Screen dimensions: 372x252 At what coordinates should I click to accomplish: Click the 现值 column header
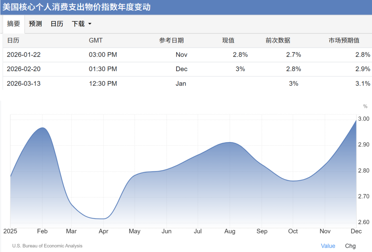click(x=228, y=40)
